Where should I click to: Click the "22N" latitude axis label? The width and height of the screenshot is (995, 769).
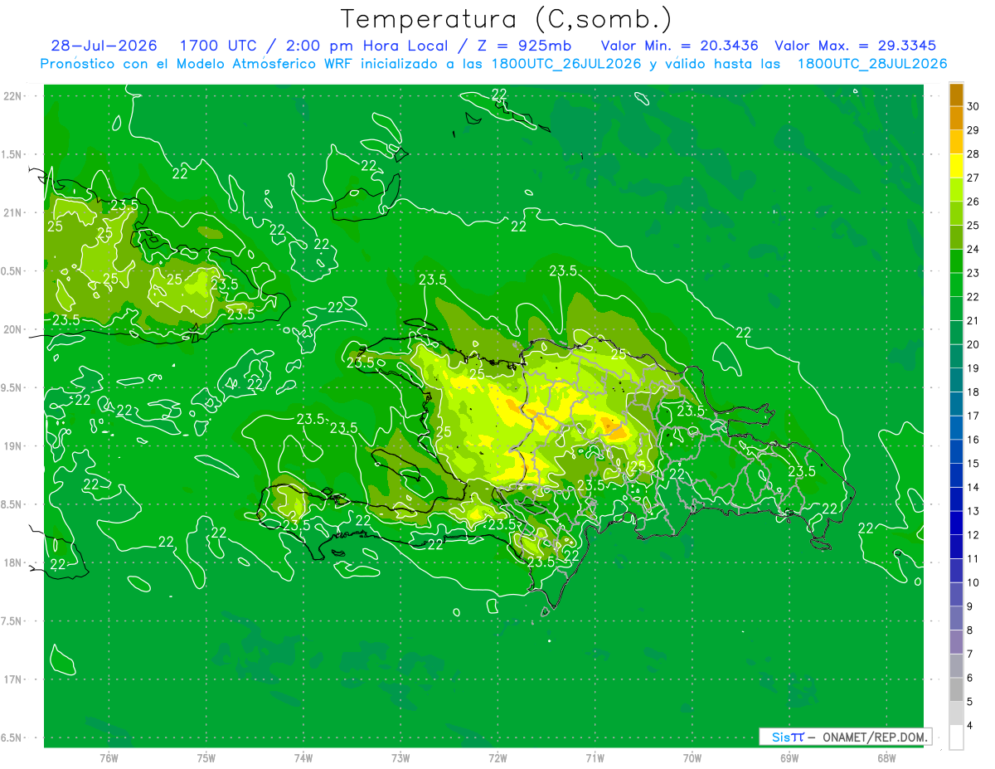click(13, 96)
